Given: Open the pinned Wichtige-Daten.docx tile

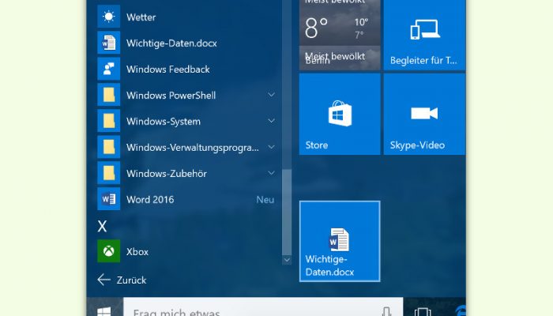Looking at the screenshot, I should [x=340, y=241].
